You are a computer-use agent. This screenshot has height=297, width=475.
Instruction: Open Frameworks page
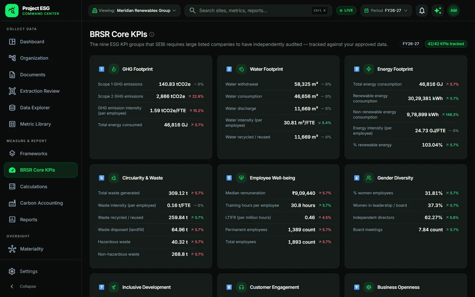pos(41,153)
